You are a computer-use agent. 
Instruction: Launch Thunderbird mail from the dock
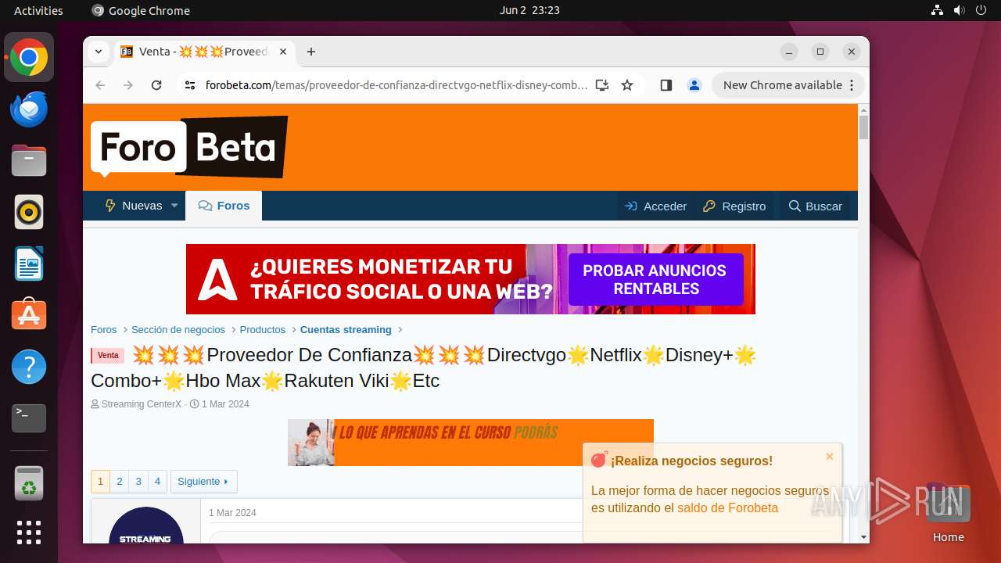click(29, 109)
